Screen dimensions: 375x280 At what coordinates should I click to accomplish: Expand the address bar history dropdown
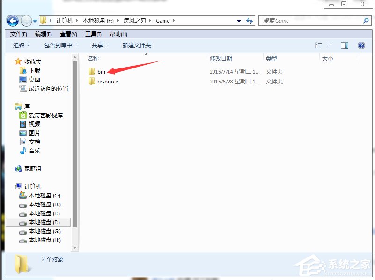tap(239, 21)
